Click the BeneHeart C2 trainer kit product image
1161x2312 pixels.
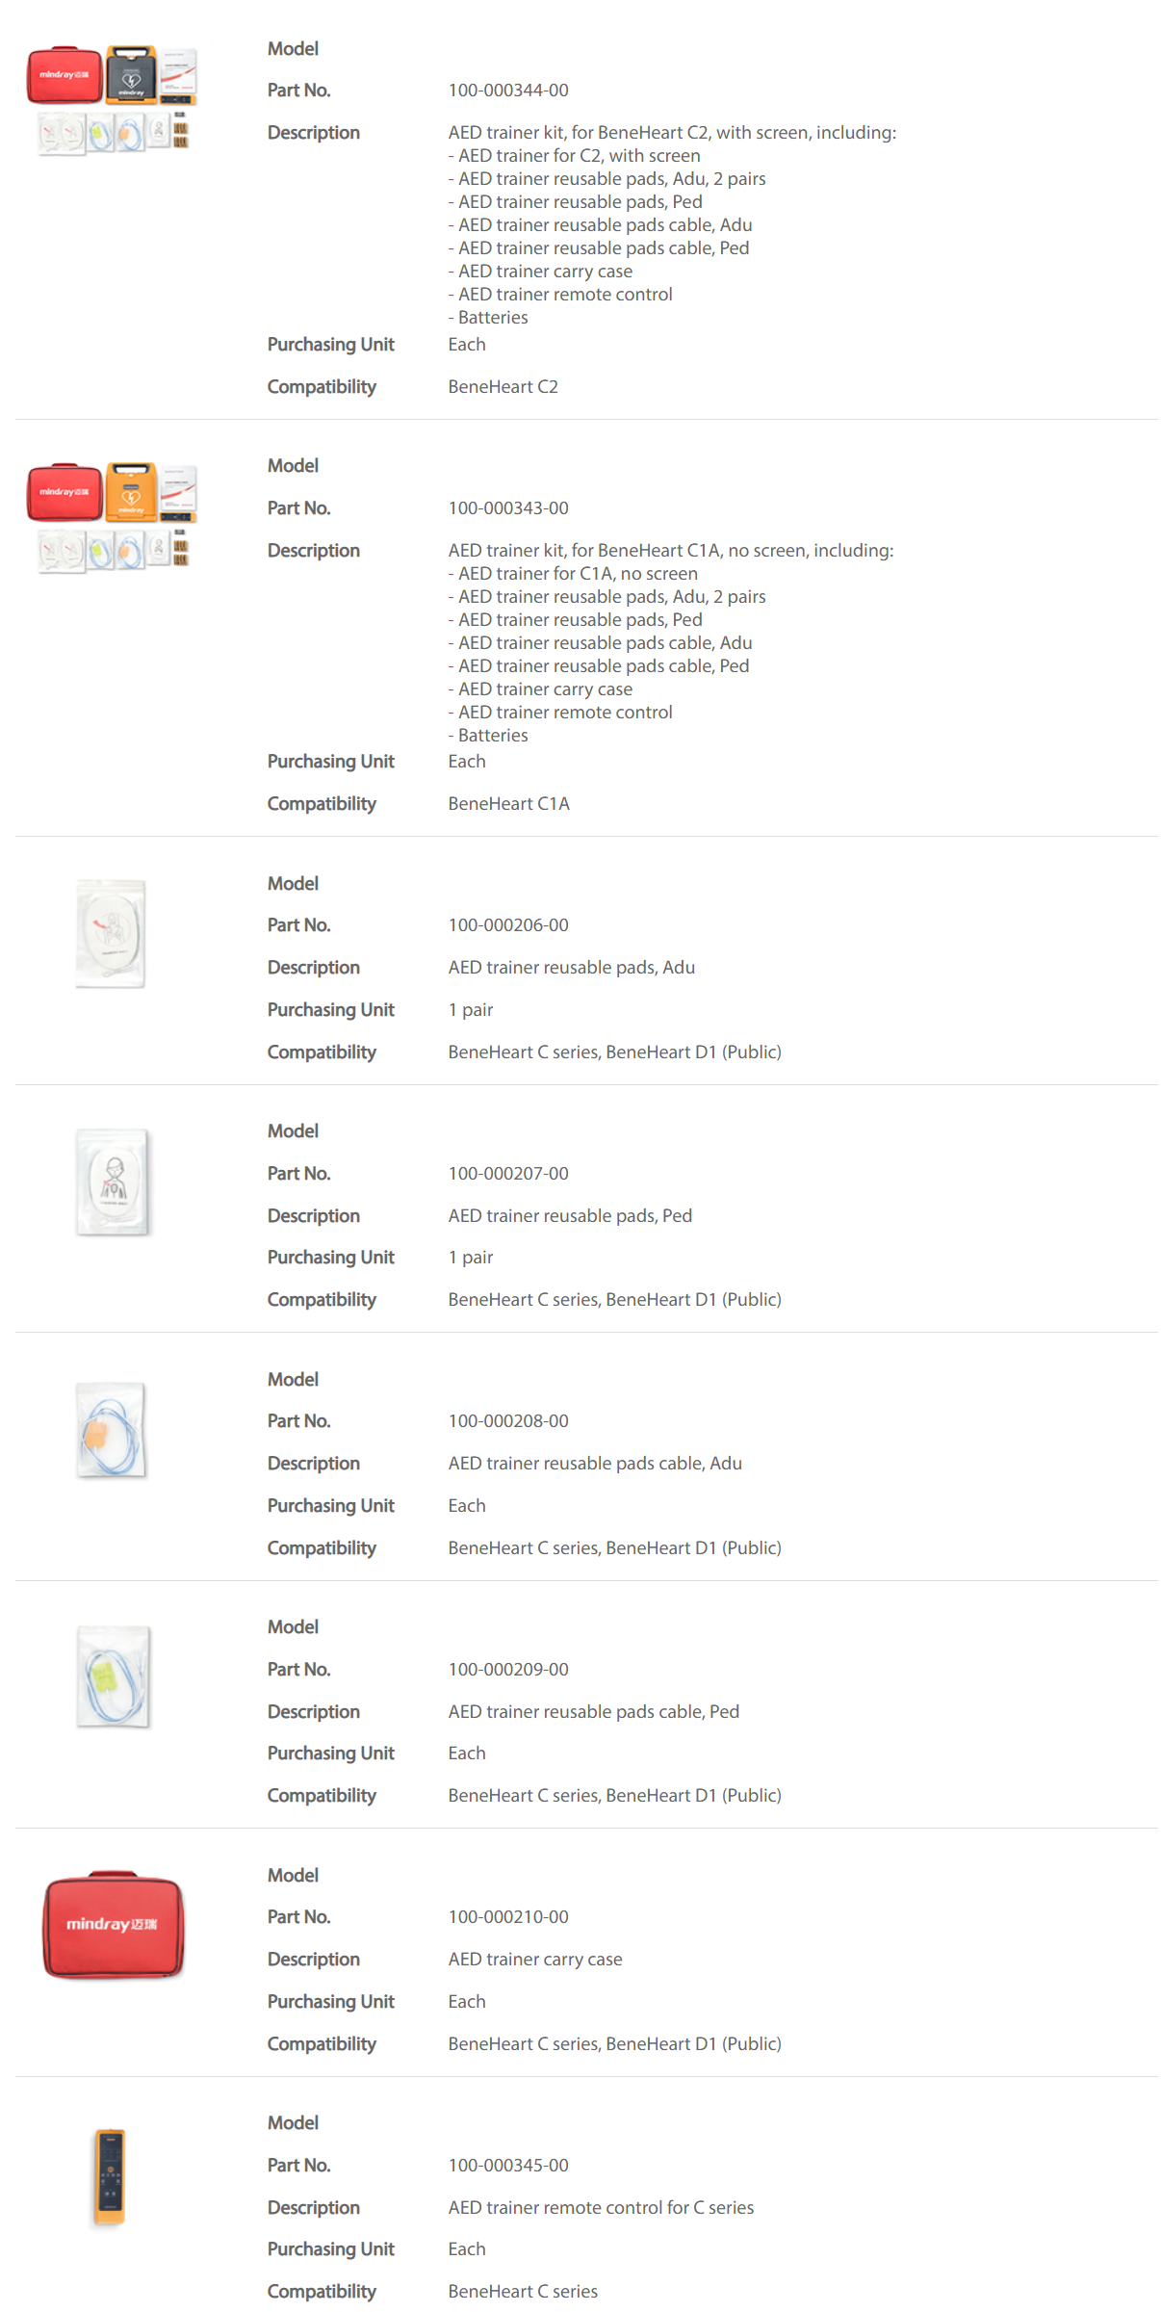pyautogui.click(x=112, y=100)
